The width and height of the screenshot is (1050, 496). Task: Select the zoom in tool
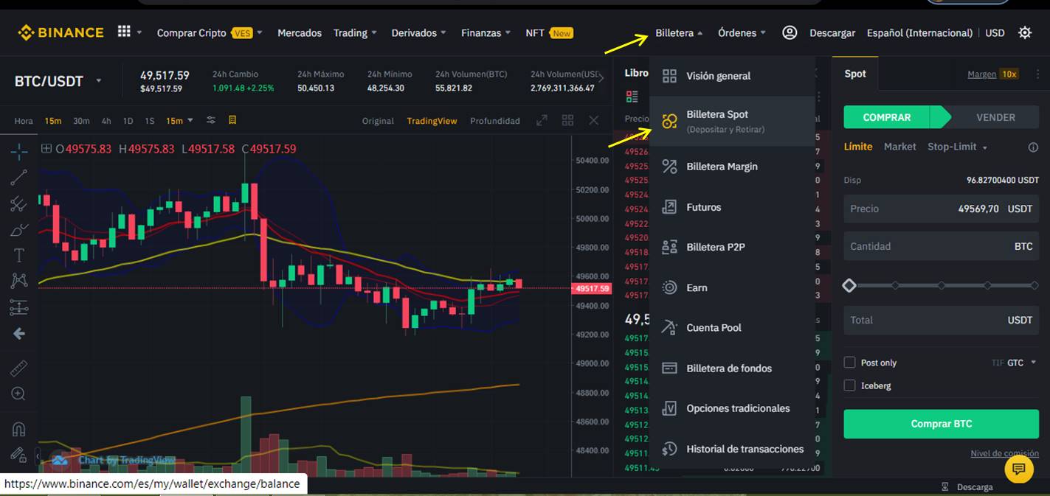tap(19, 394)
